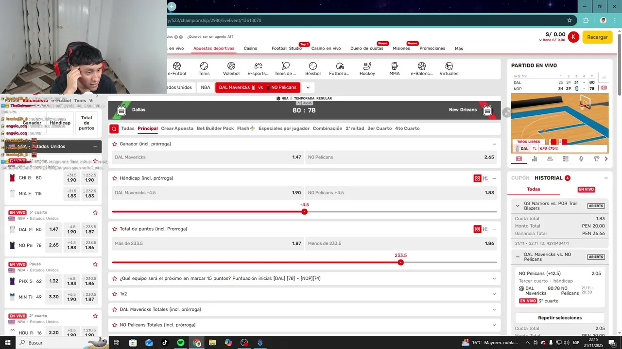Viewport: 622px width, 349px height.
Task: Open the K user account avatar
Action: (x=573, y=37)
